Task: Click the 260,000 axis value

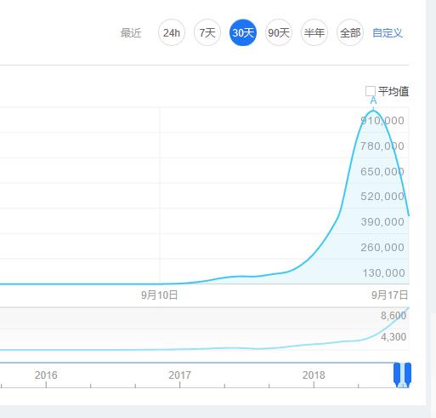Action: [382, 247]
